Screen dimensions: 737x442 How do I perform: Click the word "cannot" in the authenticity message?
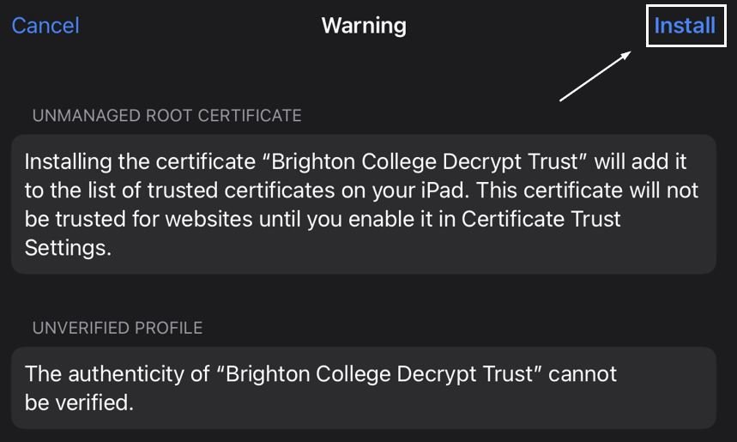583,375
